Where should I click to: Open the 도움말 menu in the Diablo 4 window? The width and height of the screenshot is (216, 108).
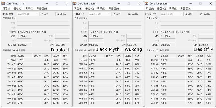[x=42, y=8]
